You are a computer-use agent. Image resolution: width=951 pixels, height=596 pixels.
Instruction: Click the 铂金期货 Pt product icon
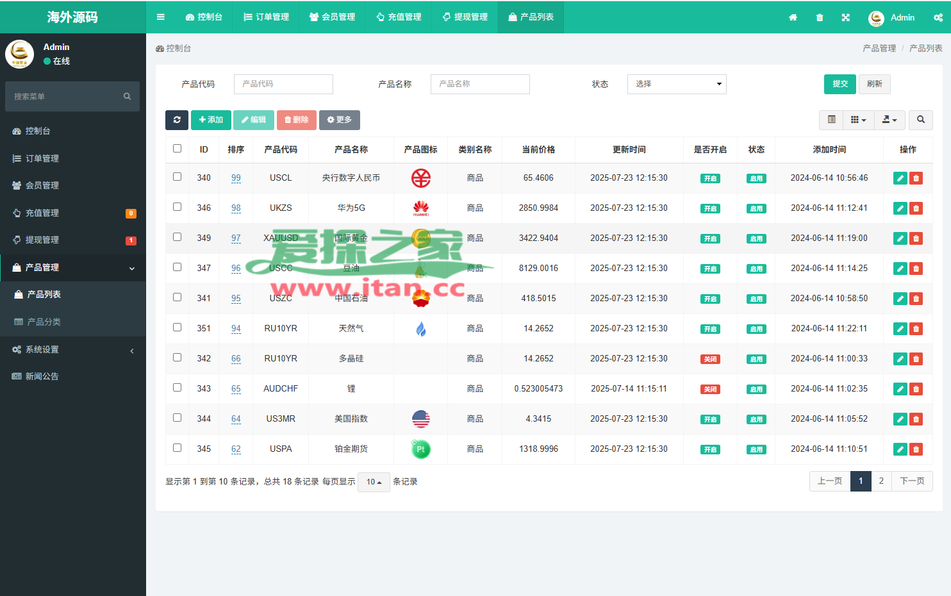tap(420, 449)
